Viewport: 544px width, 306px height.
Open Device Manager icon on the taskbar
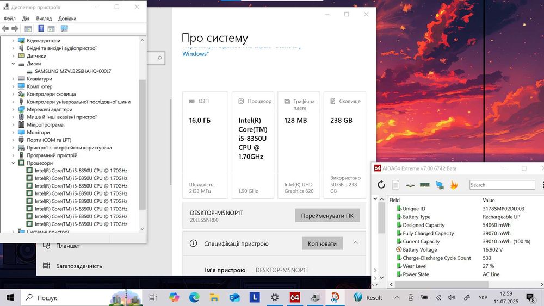click(x=315, y=297)
